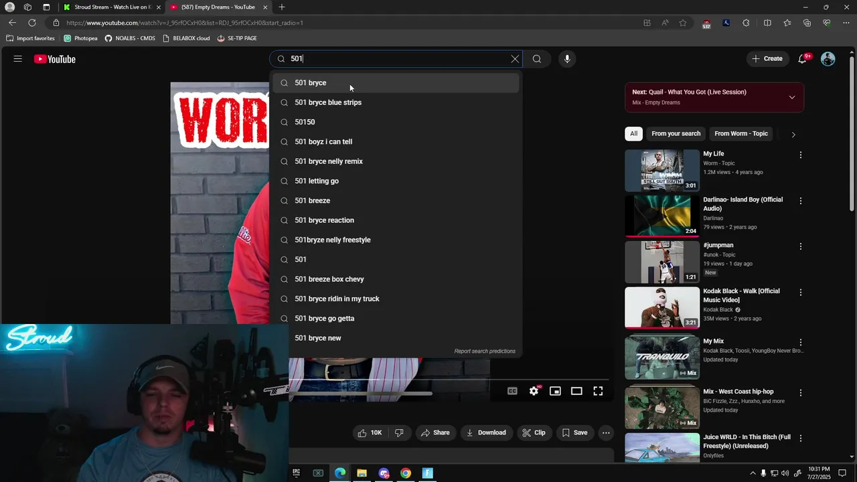
Task: Clear the search box with the X
Action: [x=515, y=59]
